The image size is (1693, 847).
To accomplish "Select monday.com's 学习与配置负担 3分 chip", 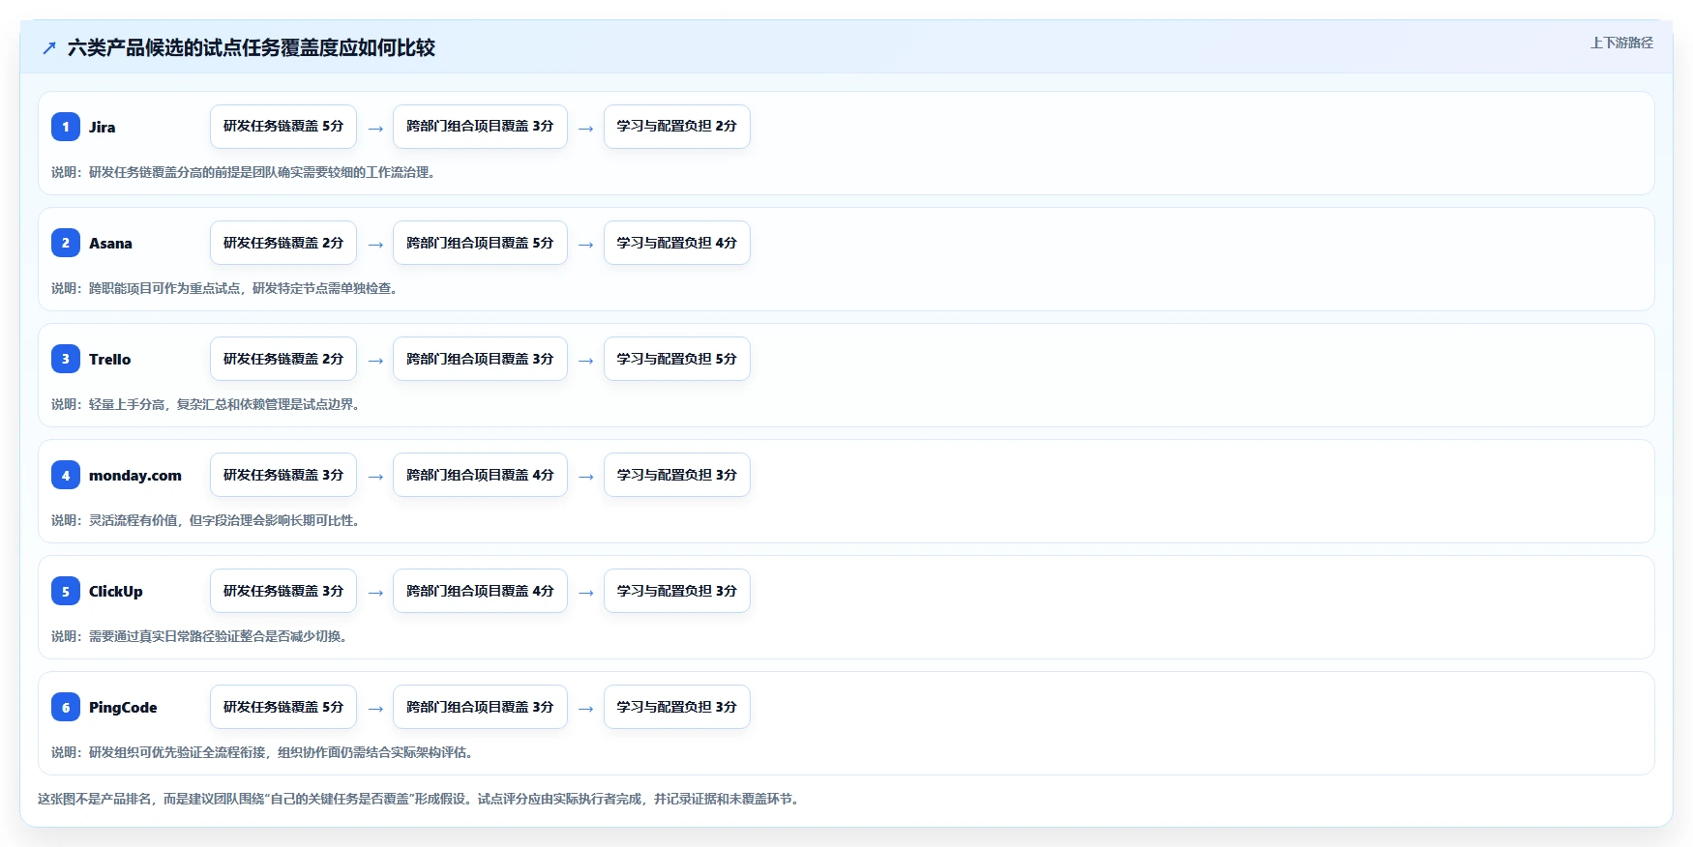I will [x=677, y=475].
